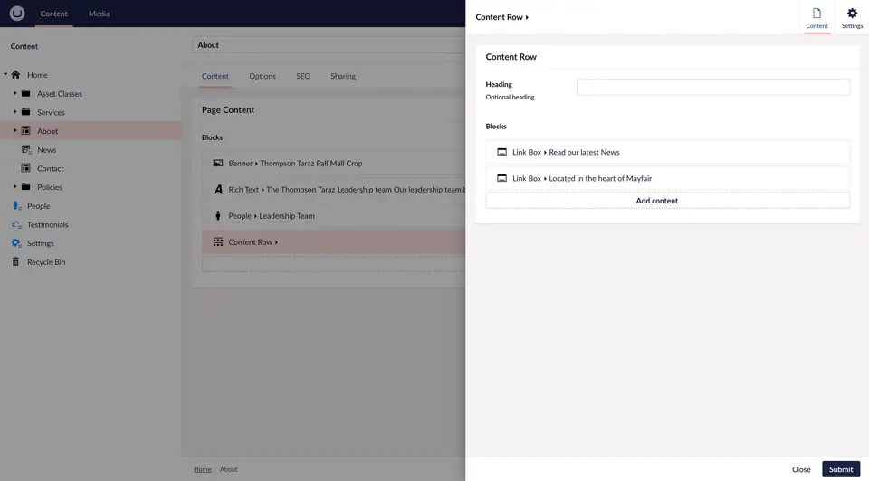The image size is (869, 481).
Task: Click the arrow next to Content Row panel title
Action: [x=527, y=17]
